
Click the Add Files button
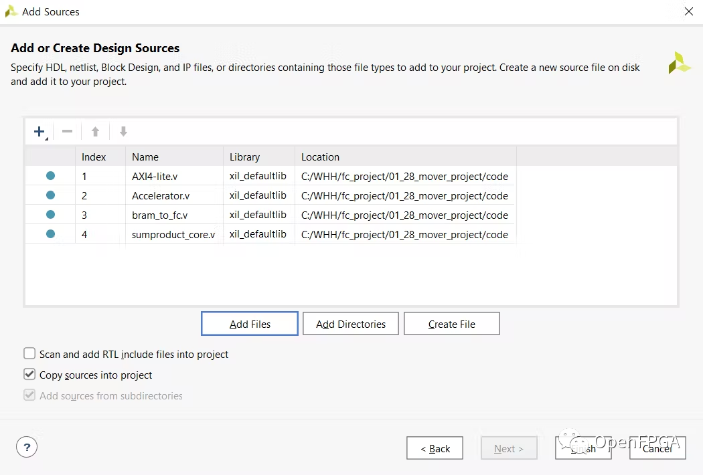click(x=250, y=324)
